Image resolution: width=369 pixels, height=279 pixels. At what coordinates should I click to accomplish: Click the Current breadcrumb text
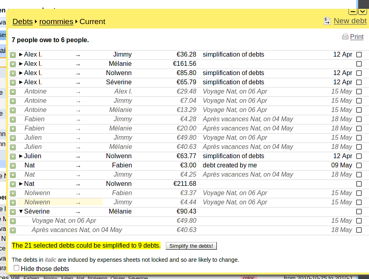92,21
